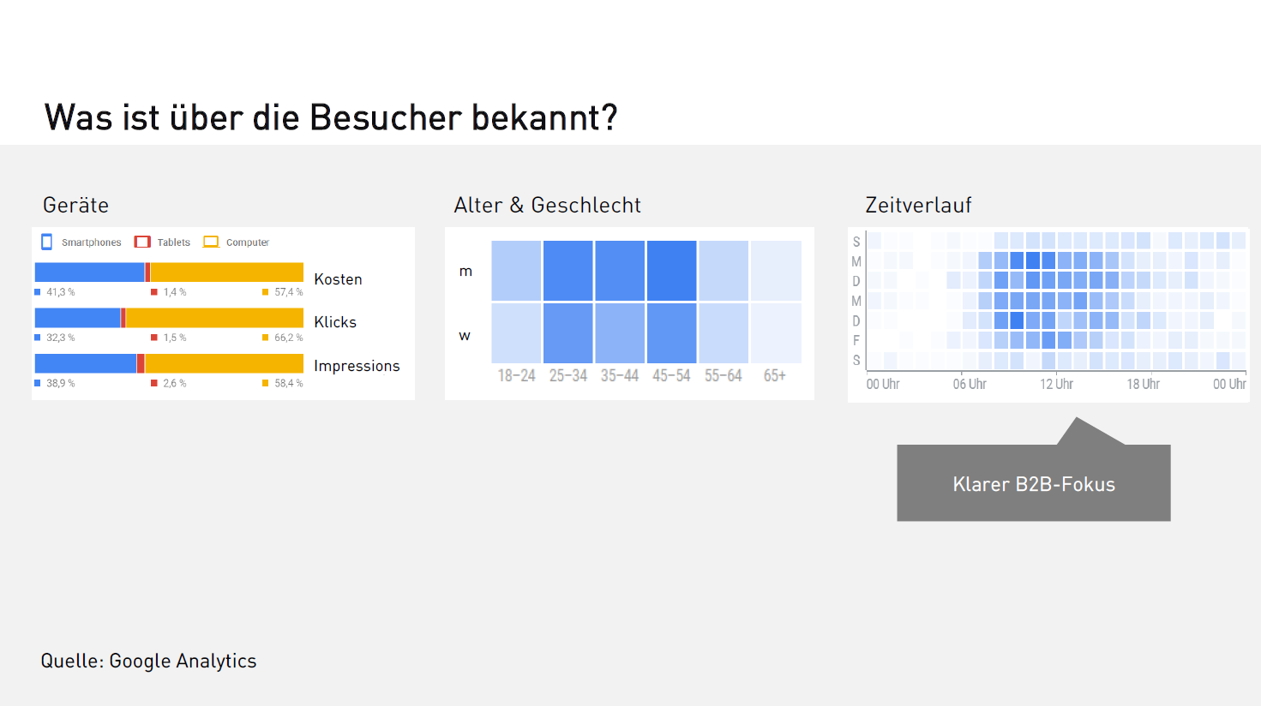This screenshot has height=706, width=1261.
Task: Click the 06 Uhr time axis label
Action: coord(970,384)
